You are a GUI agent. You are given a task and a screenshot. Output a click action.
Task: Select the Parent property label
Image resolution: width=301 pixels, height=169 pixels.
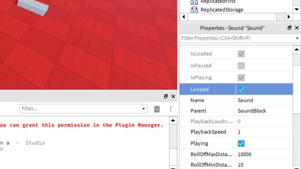coord(198,111)
